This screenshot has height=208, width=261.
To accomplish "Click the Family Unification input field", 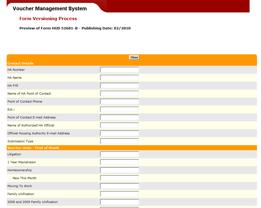I will [x=119, y=194].
